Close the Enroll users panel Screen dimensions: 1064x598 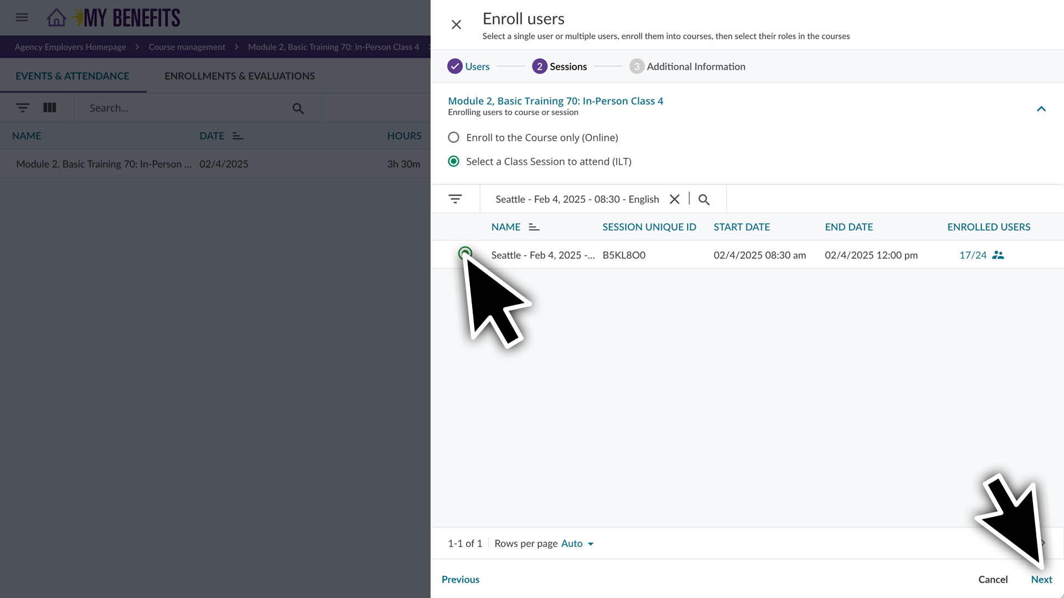click(456, 25)
